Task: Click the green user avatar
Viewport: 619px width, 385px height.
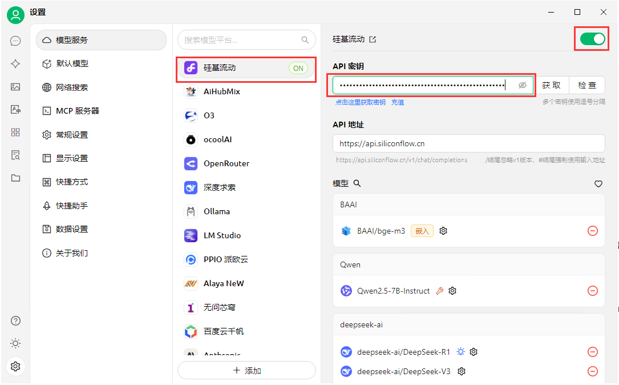Action: pyautogui.click(x=15, y=15)
